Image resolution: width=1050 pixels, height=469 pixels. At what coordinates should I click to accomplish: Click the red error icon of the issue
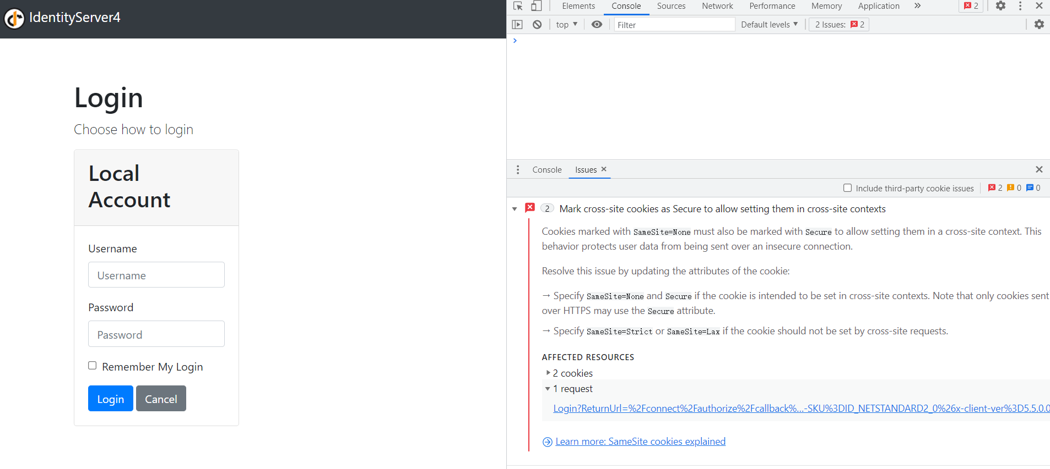(530, 208)
